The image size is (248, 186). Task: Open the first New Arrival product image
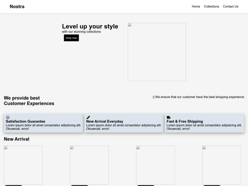[x=23, y=165]
